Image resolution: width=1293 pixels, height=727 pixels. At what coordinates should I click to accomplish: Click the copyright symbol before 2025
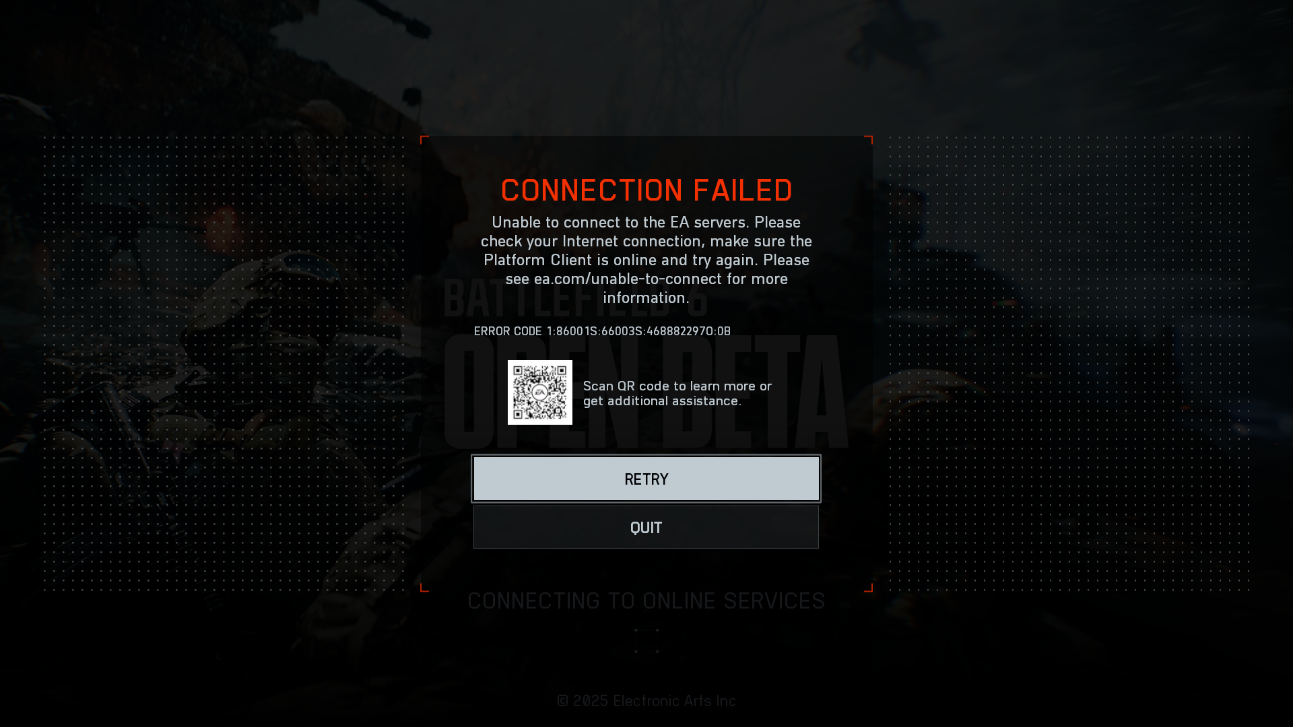[563, 701]
